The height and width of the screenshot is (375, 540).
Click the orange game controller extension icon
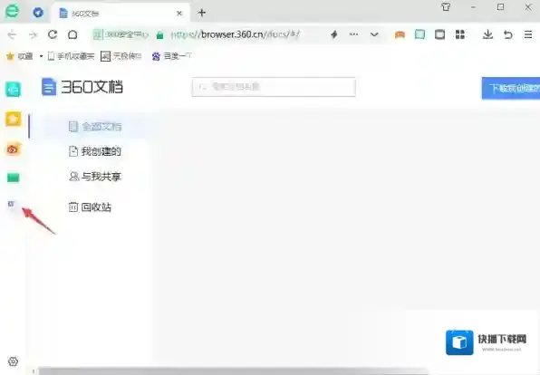point(400,34)
